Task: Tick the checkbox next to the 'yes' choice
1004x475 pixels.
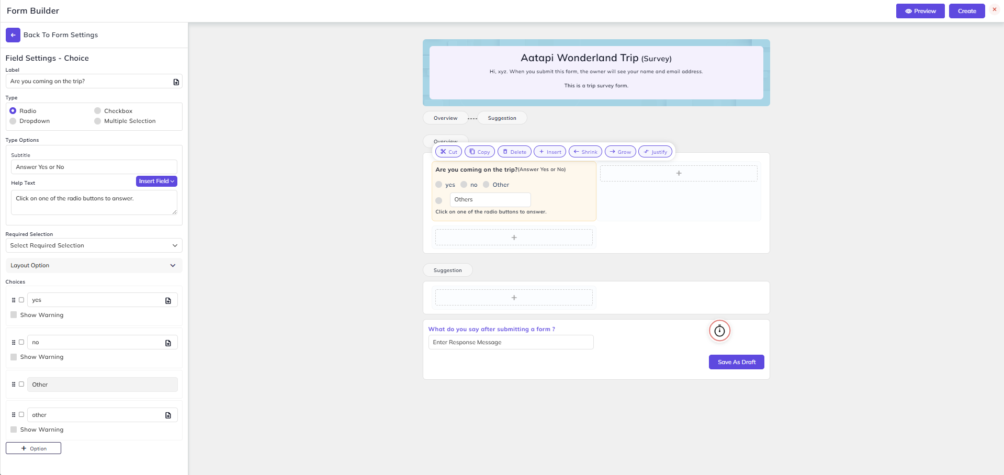Action: pos(21,300)
